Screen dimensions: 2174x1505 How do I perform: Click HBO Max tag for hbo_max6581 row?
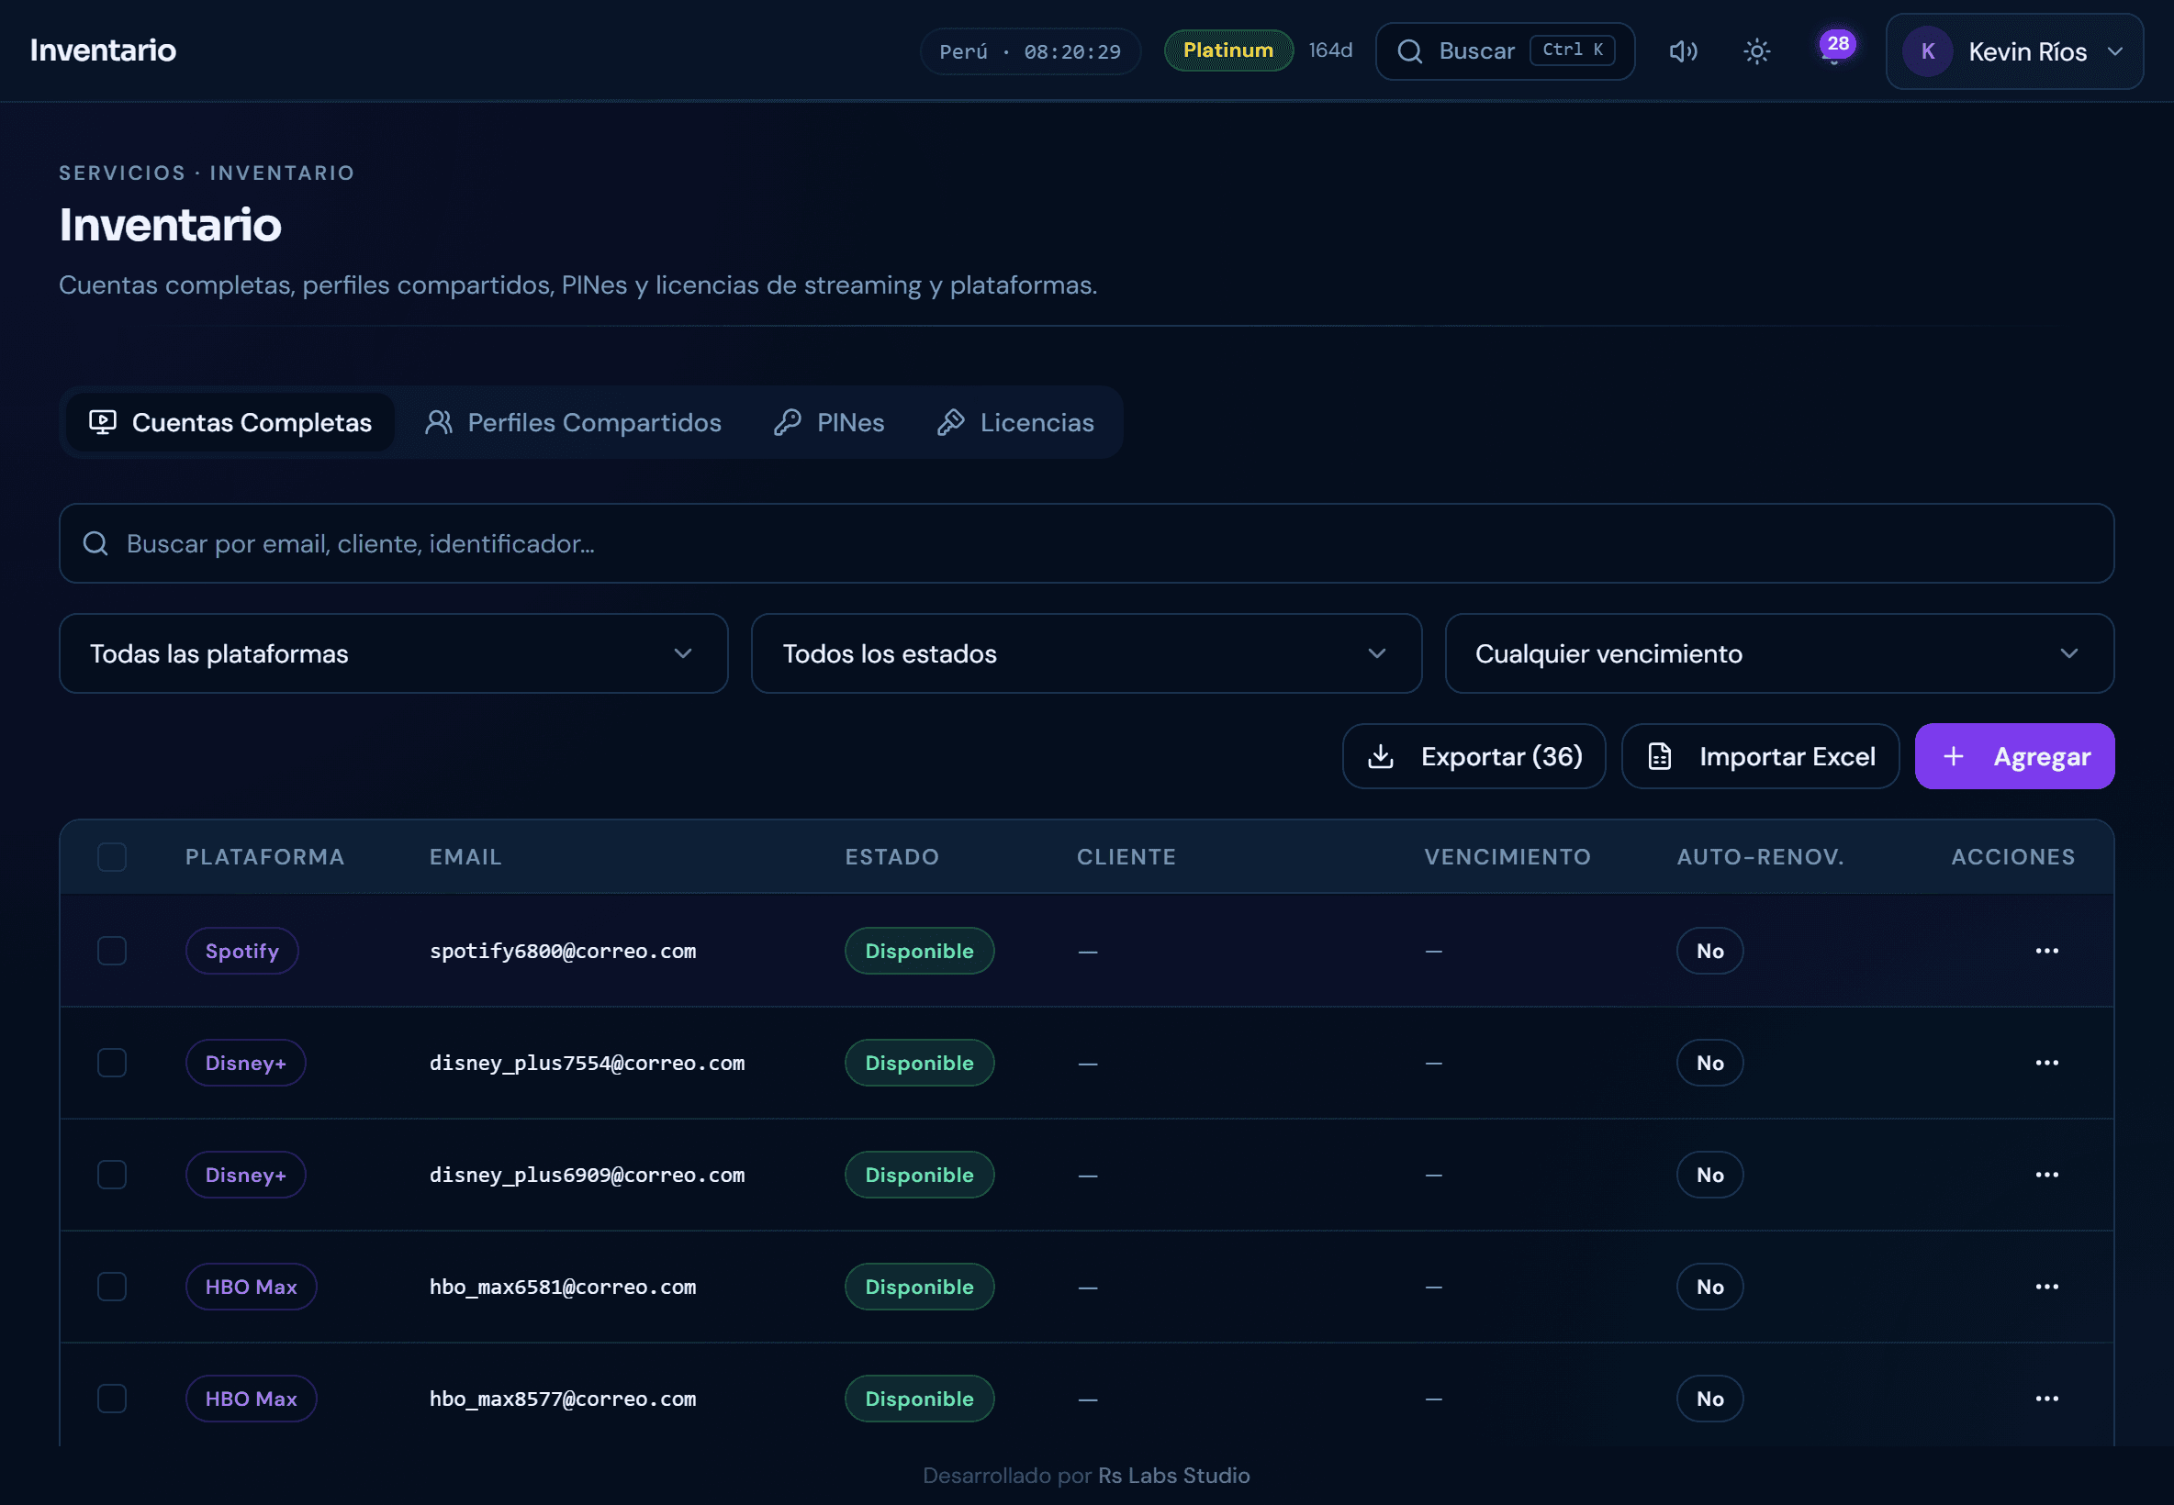point(251,1288)
